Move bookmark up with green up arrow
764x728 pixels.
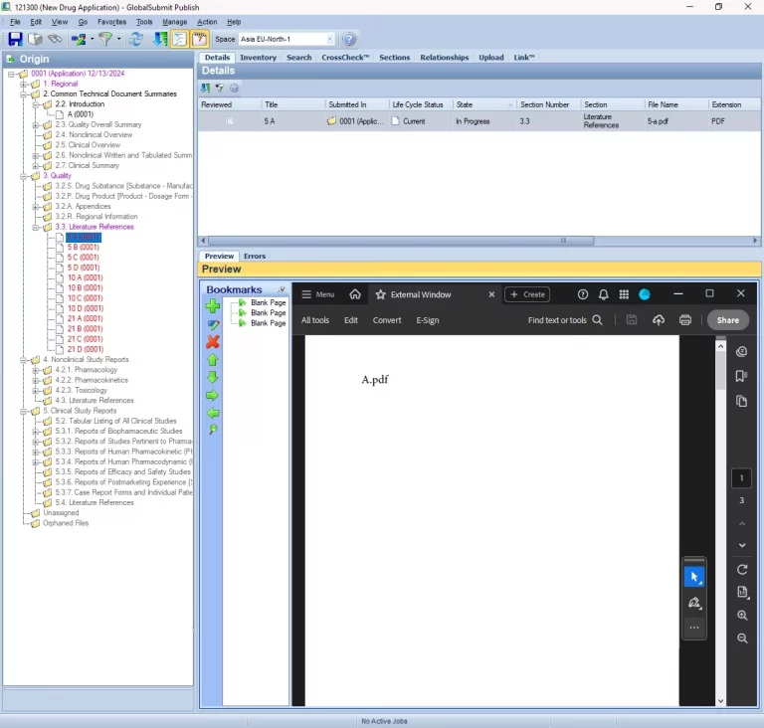213,360
